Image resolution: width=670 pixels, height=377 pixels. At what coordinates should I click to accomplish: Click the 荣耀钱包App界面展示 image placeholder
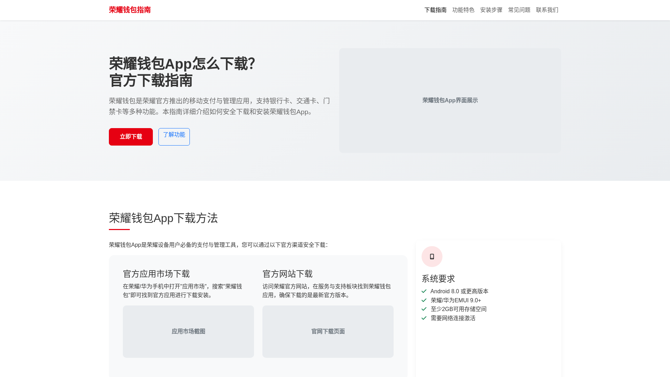point(450,101)
